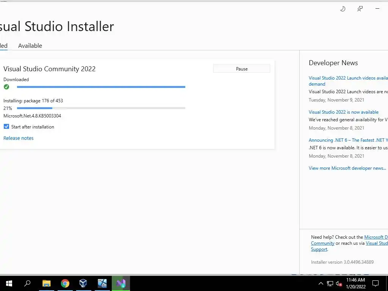Screen dimensions: 388x291
Task: Select the Installed tab
Action: click(x=4, y=46)
